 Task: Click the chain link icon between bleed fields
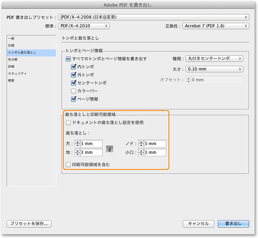tap(109, 149)
